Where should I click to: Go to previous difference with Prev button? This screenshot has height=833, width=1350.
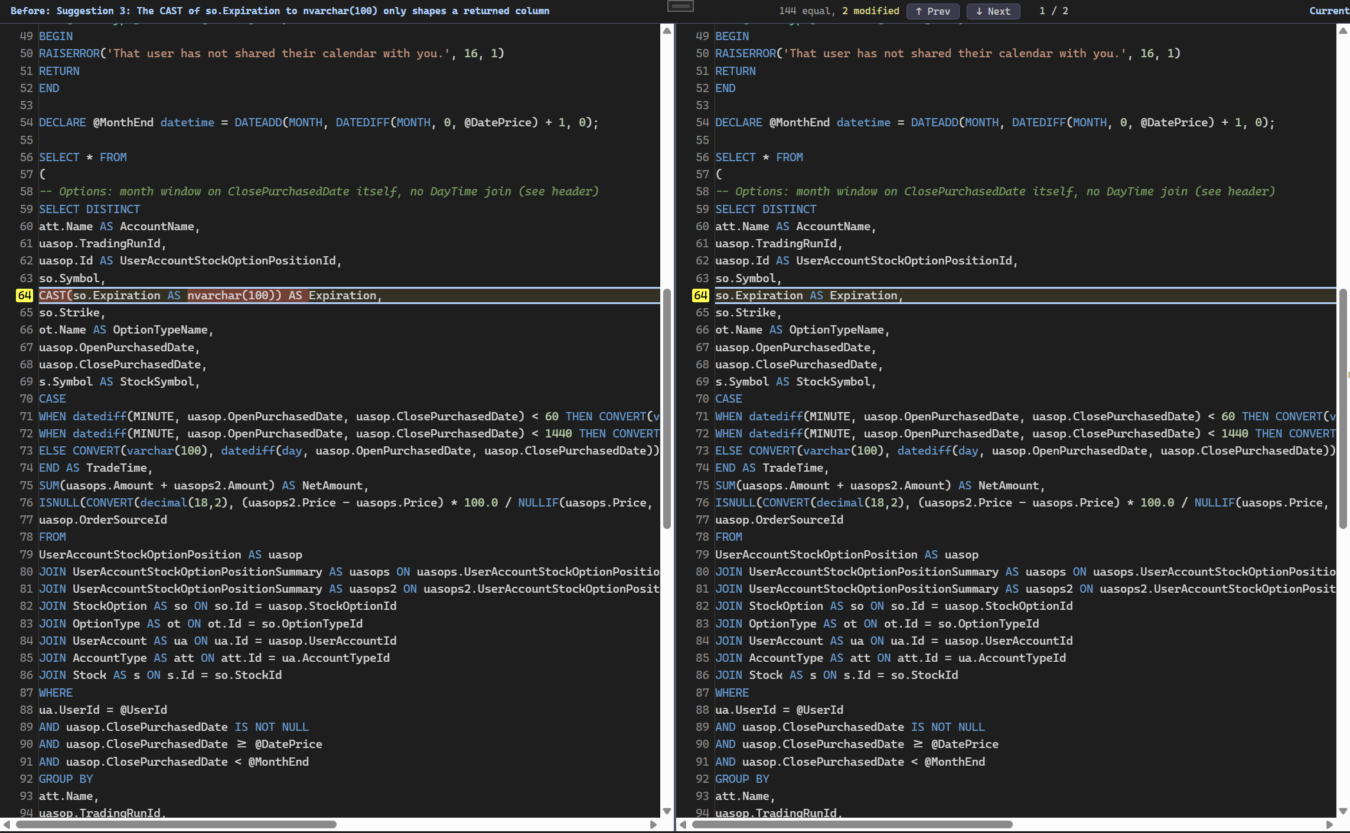pyautogui.click(x=933, y=11)
